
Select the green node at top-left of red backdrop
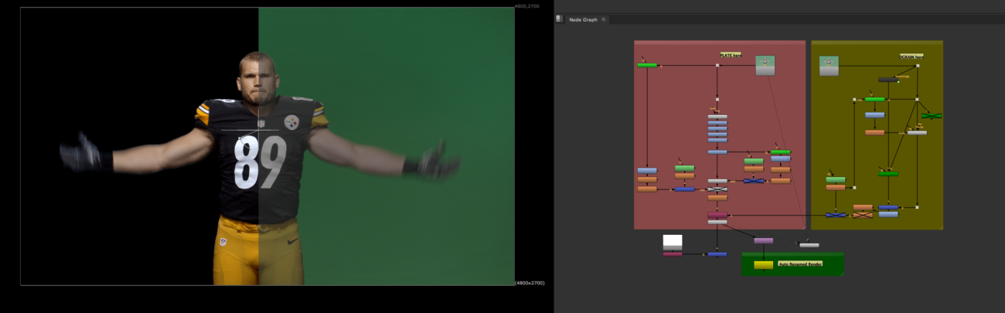(x=647, y=65)
